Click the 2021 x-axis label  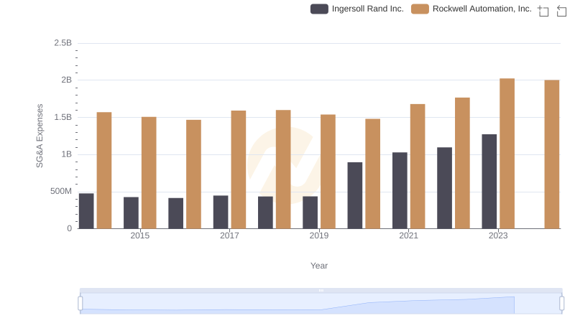(408, 236)
